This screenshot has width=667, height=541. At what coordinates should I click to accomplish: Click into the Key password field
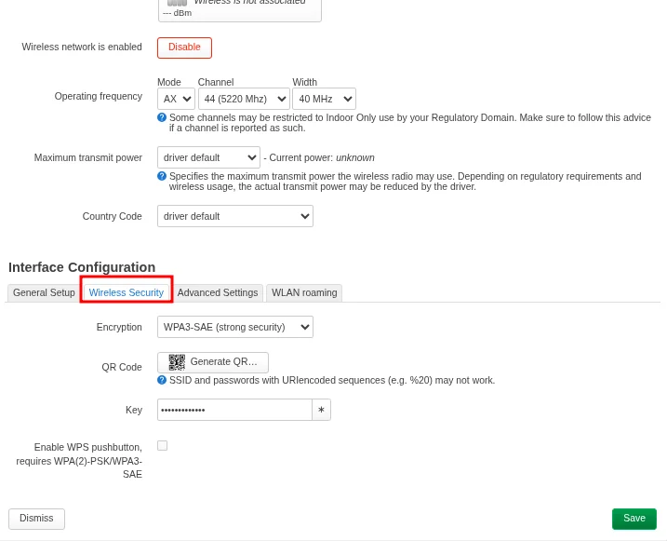click(x=234, y=410)
